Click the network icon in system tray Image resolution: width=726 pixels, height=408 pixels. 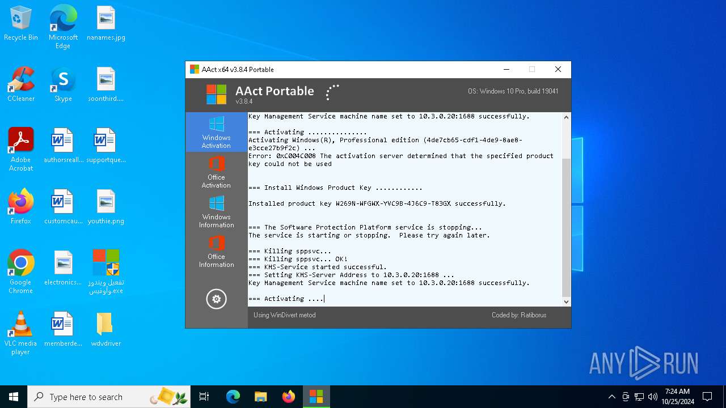pos(639,397)
